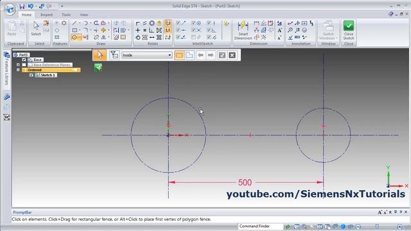Toggle IntelliSketch perpendicular checkbox

click(209, 30)
